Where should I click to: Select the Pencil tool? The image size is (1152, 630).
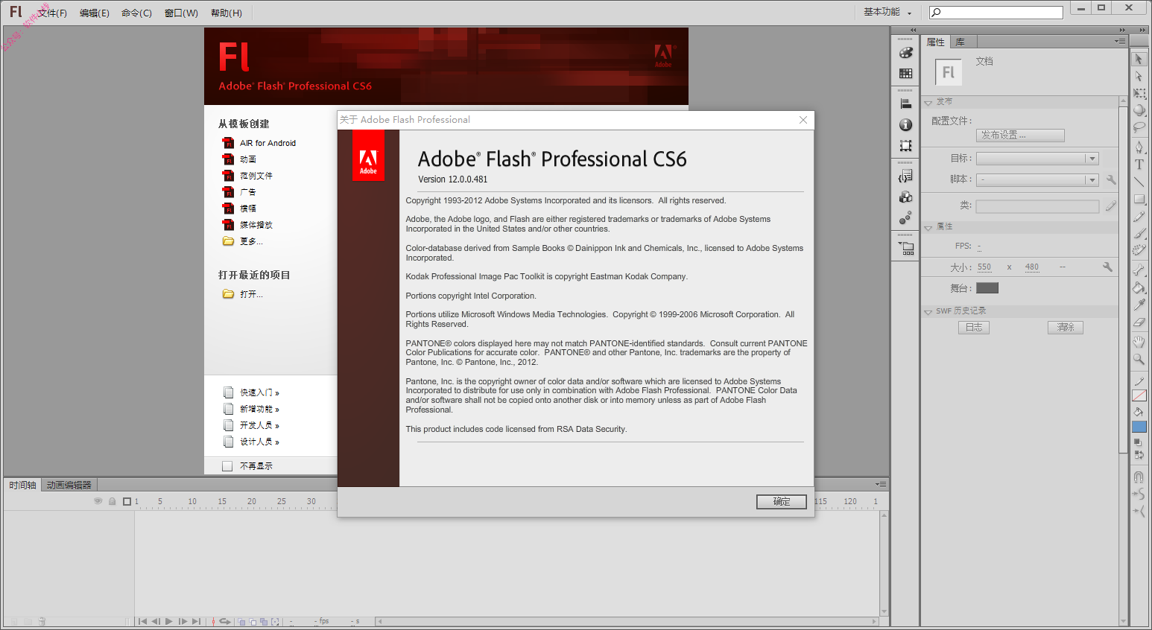pyautogui.click(x=1139, y=216)
